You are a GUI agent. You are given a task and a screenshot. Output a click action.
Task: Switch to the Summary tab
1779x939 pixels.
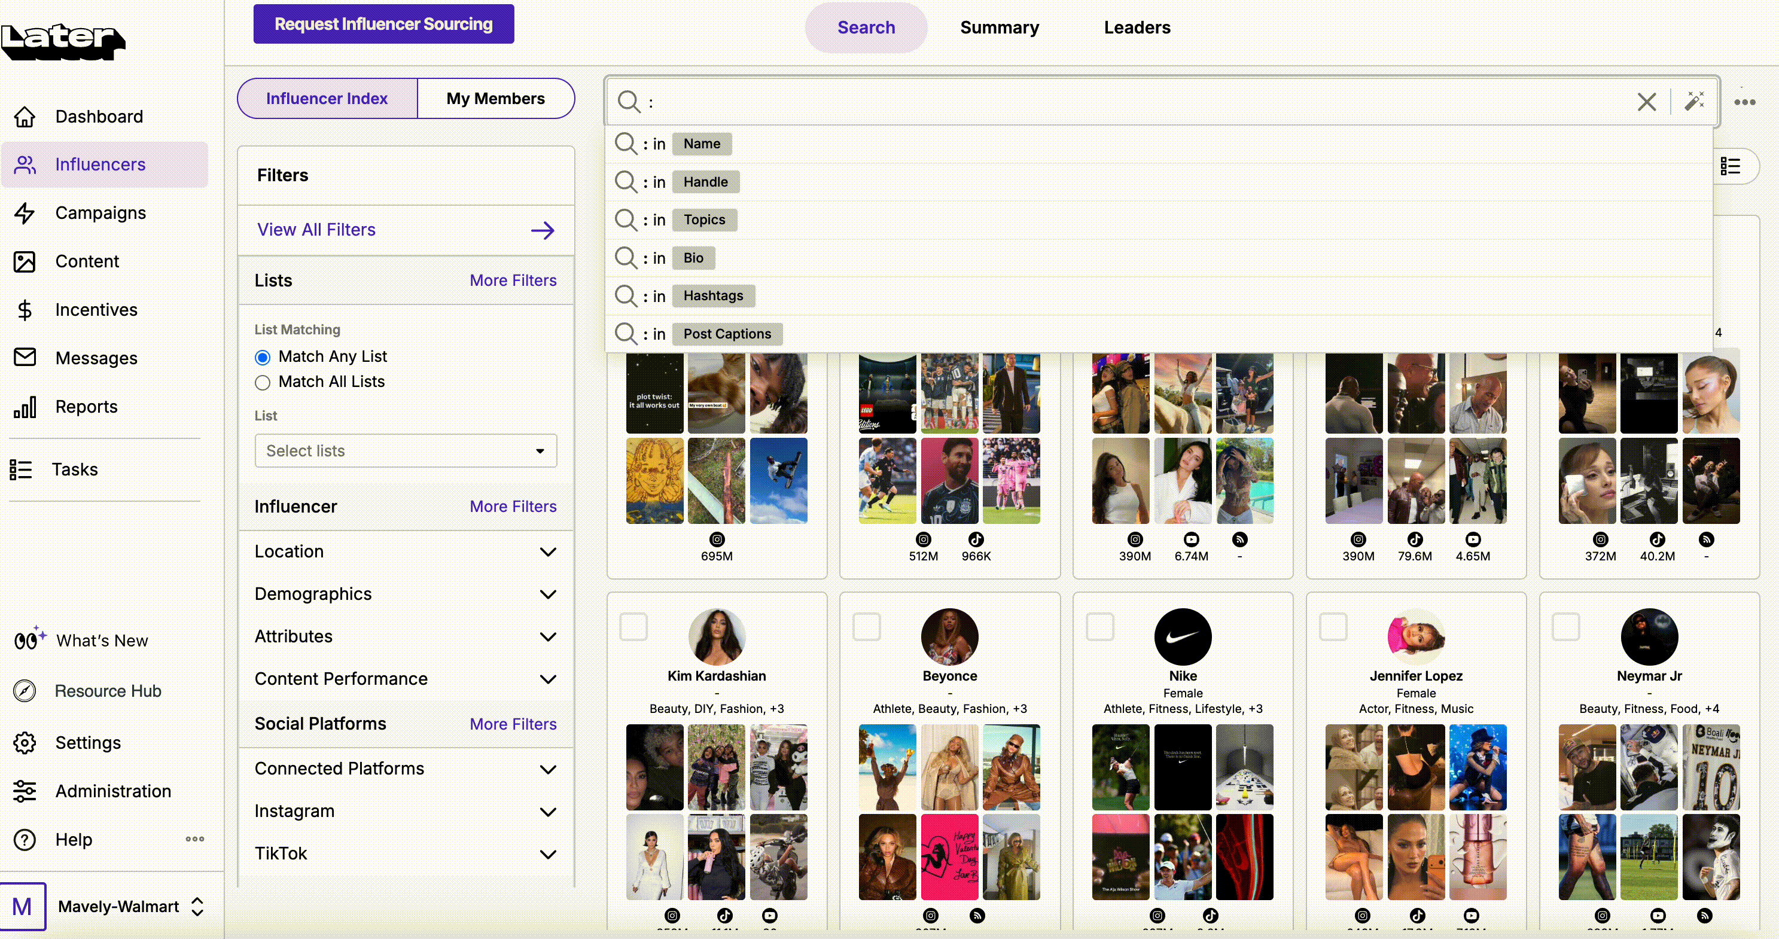pyautogui.click(x=1000, y=28)
